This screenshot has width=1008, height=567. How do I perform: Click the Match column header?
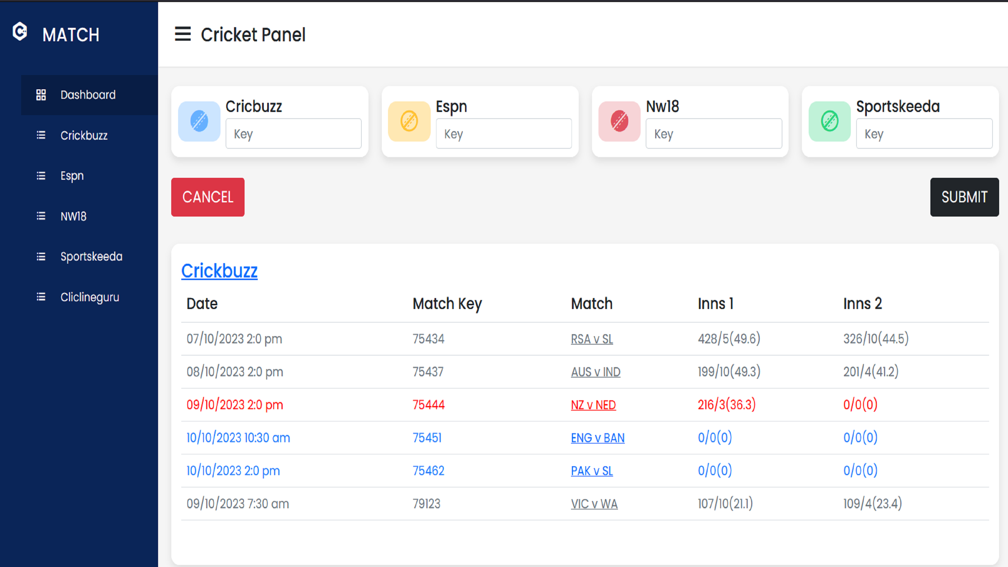592,304
